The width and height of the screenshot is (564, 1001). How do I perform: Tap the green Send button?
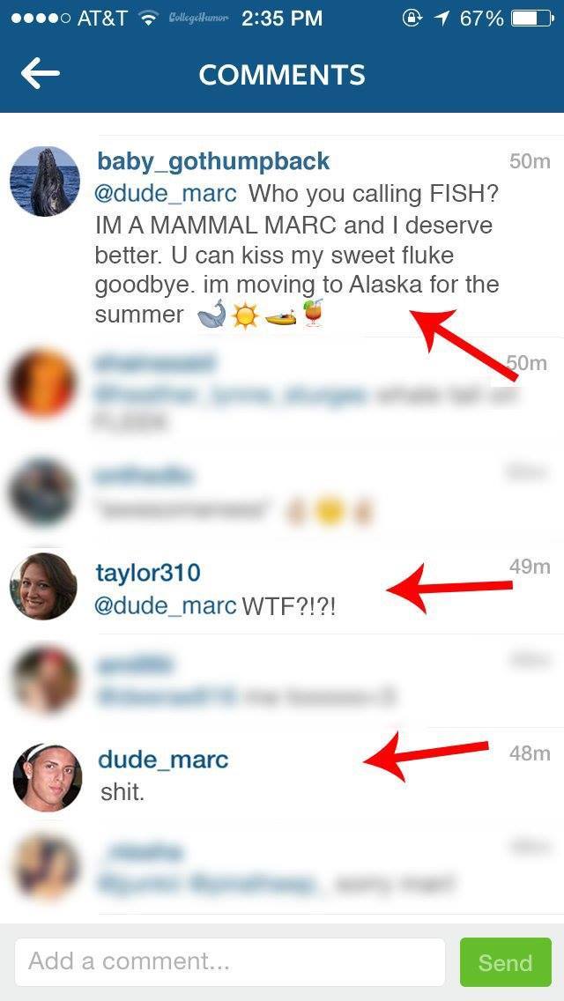point(505,962)
